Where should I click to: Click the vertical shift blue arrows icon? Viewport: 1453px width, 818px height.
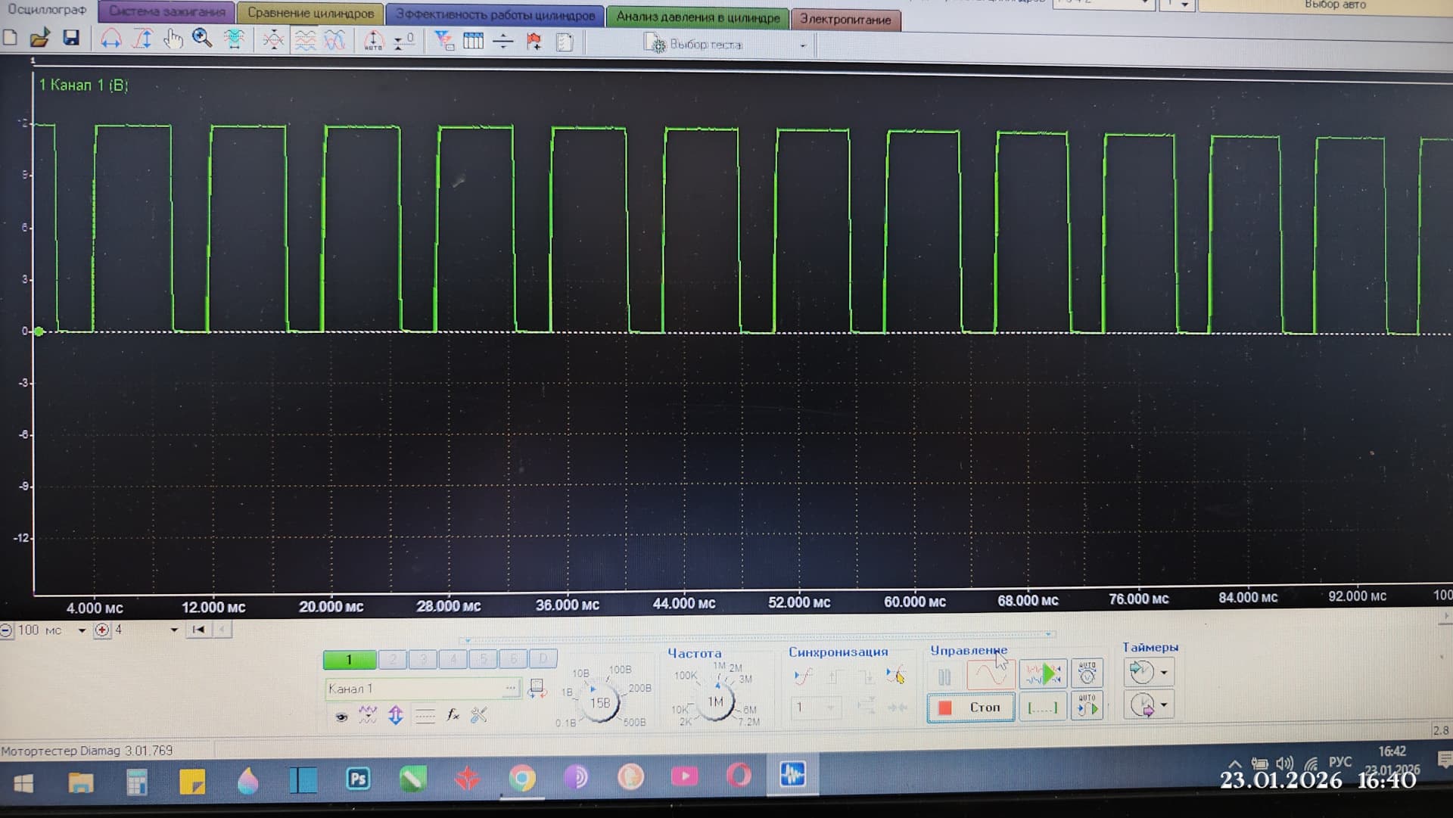[x=396, y=715]
